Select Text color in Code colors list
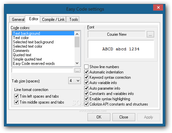This screenshot has height=133, width=172. point(43,38)
